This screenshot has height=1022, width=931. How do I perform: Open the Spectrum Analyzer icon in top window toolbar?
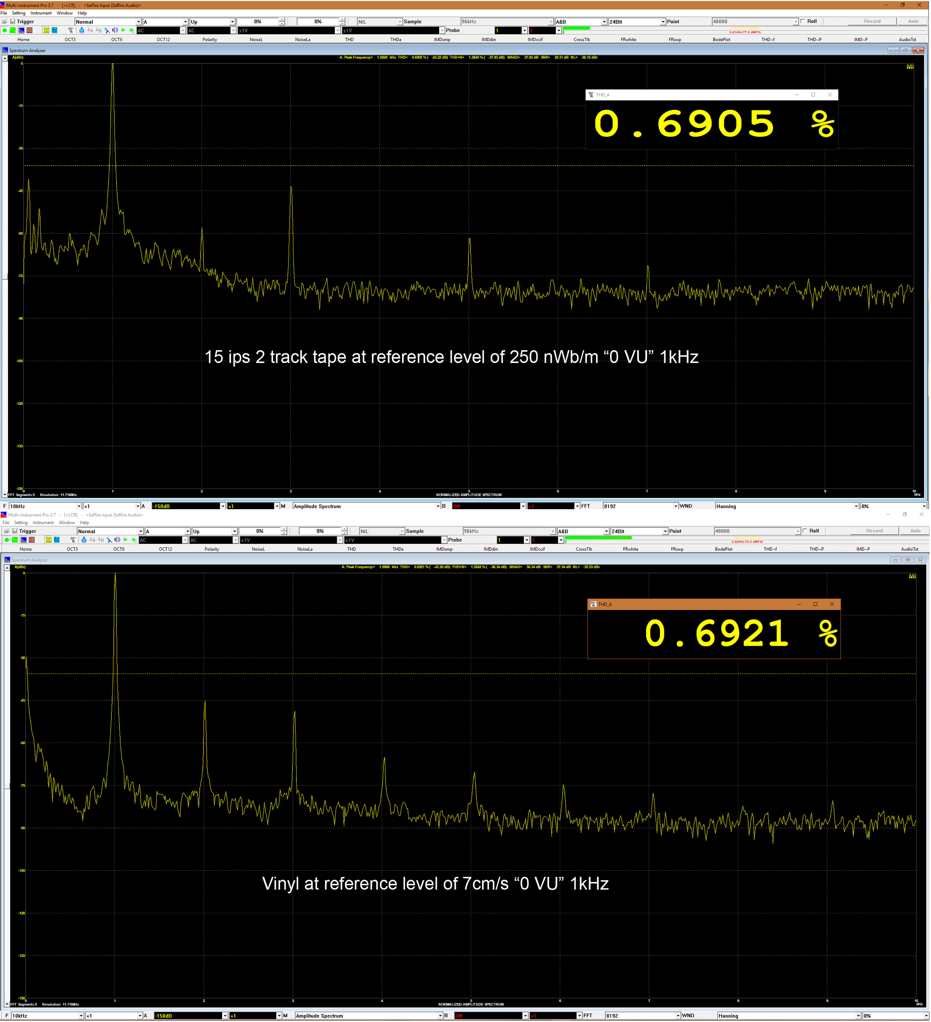click(x=21, y=31)
